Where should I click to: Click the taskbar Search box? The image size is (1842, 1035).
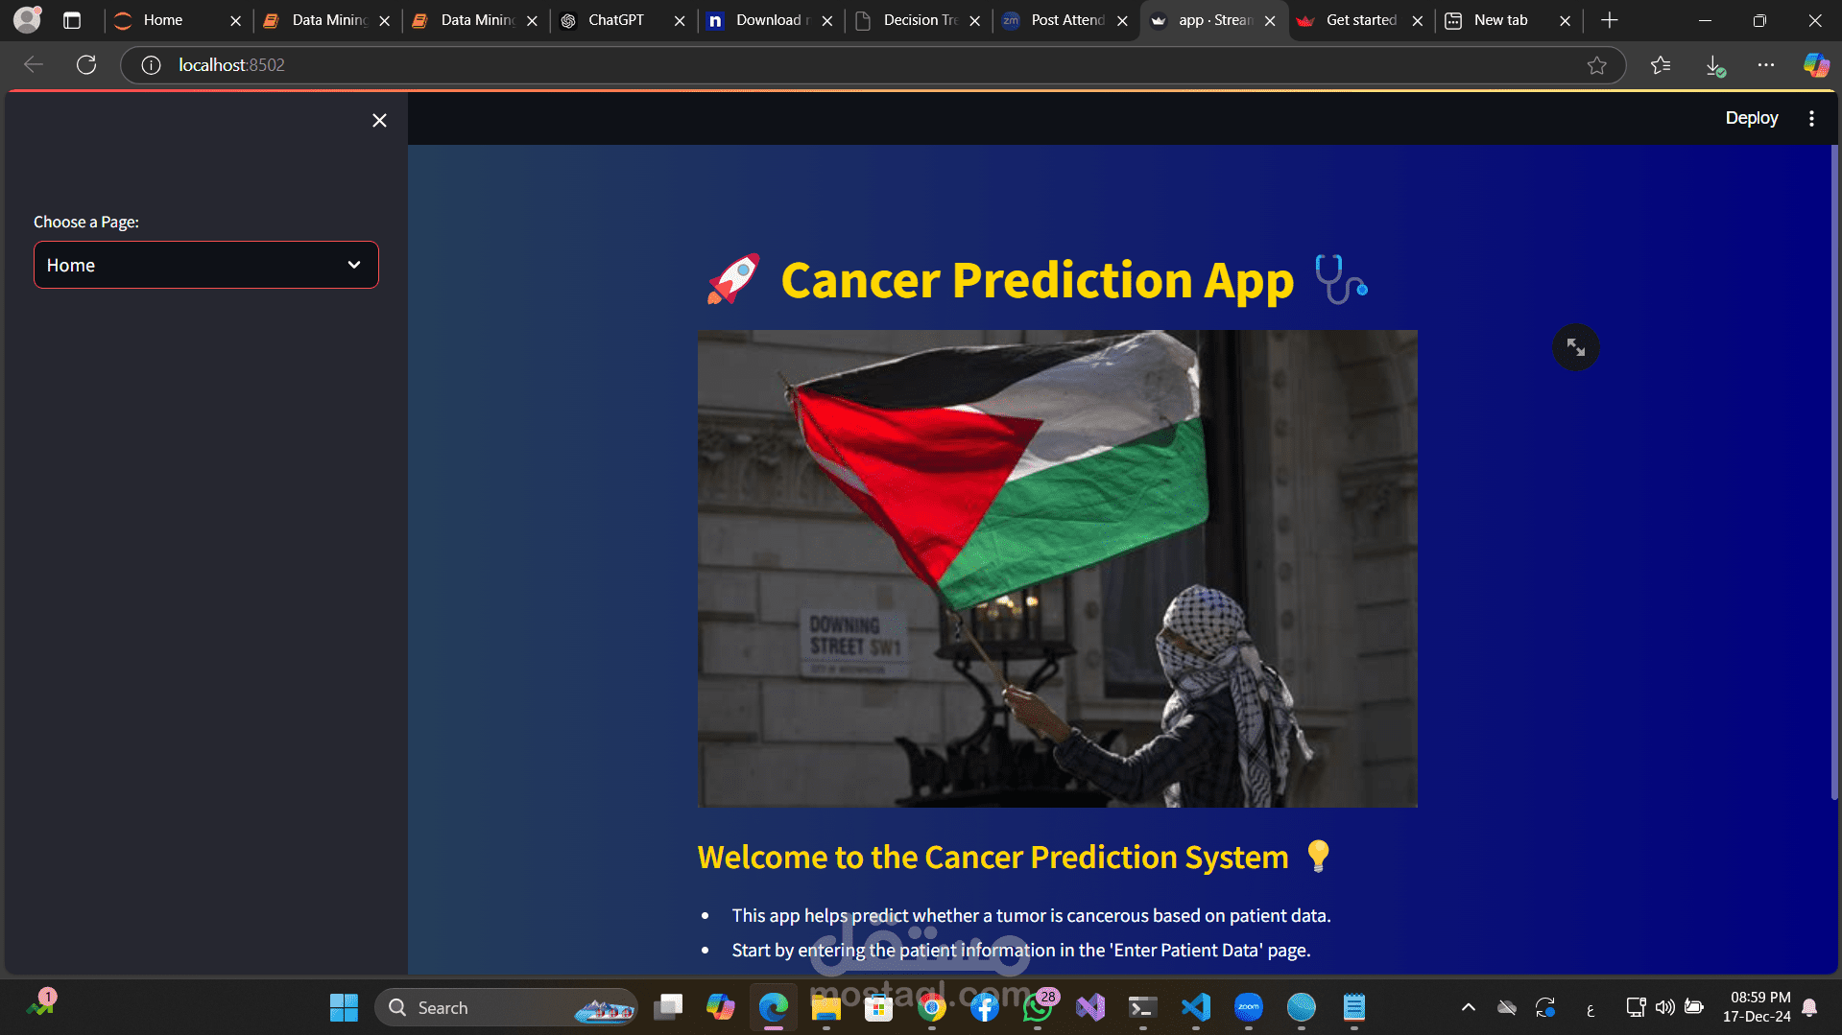point(506,1007)
